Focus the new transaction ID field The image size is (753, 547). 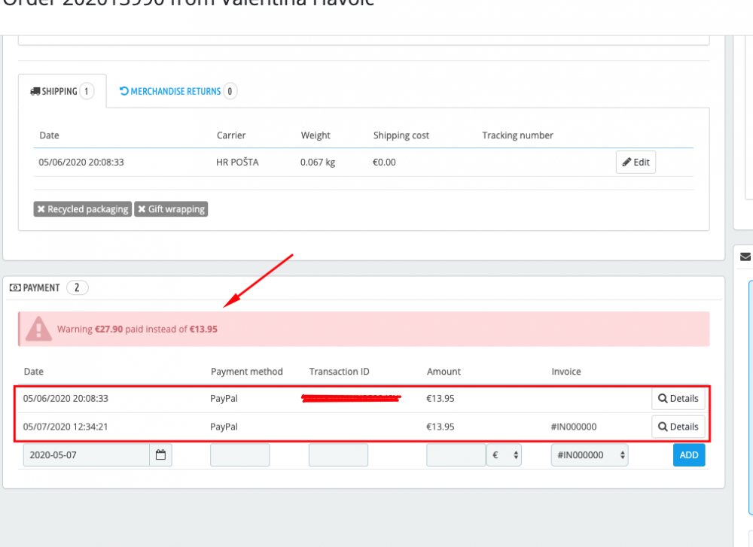338,455
